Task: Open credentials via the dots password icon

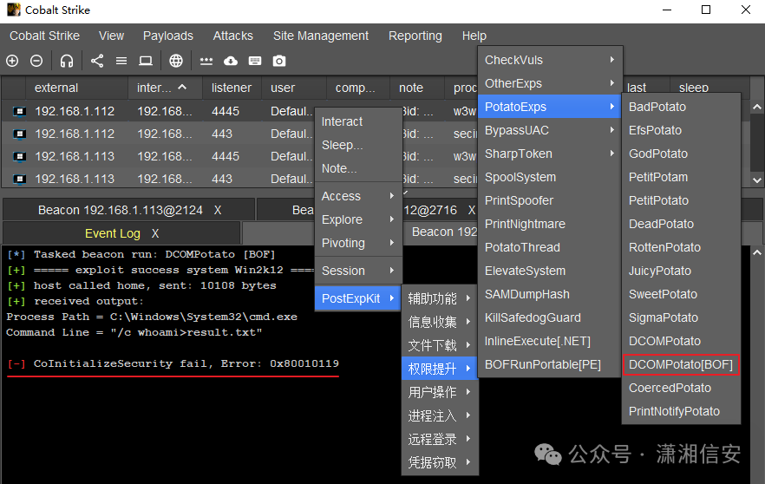Action: coord(206,61)
